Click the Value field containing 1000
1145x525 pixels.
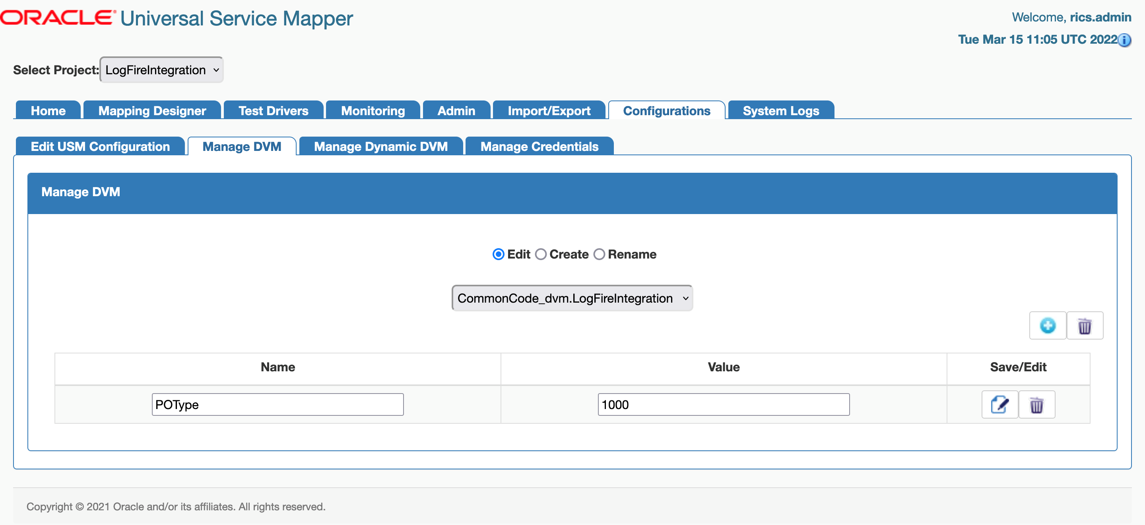[x=724, y=404]
